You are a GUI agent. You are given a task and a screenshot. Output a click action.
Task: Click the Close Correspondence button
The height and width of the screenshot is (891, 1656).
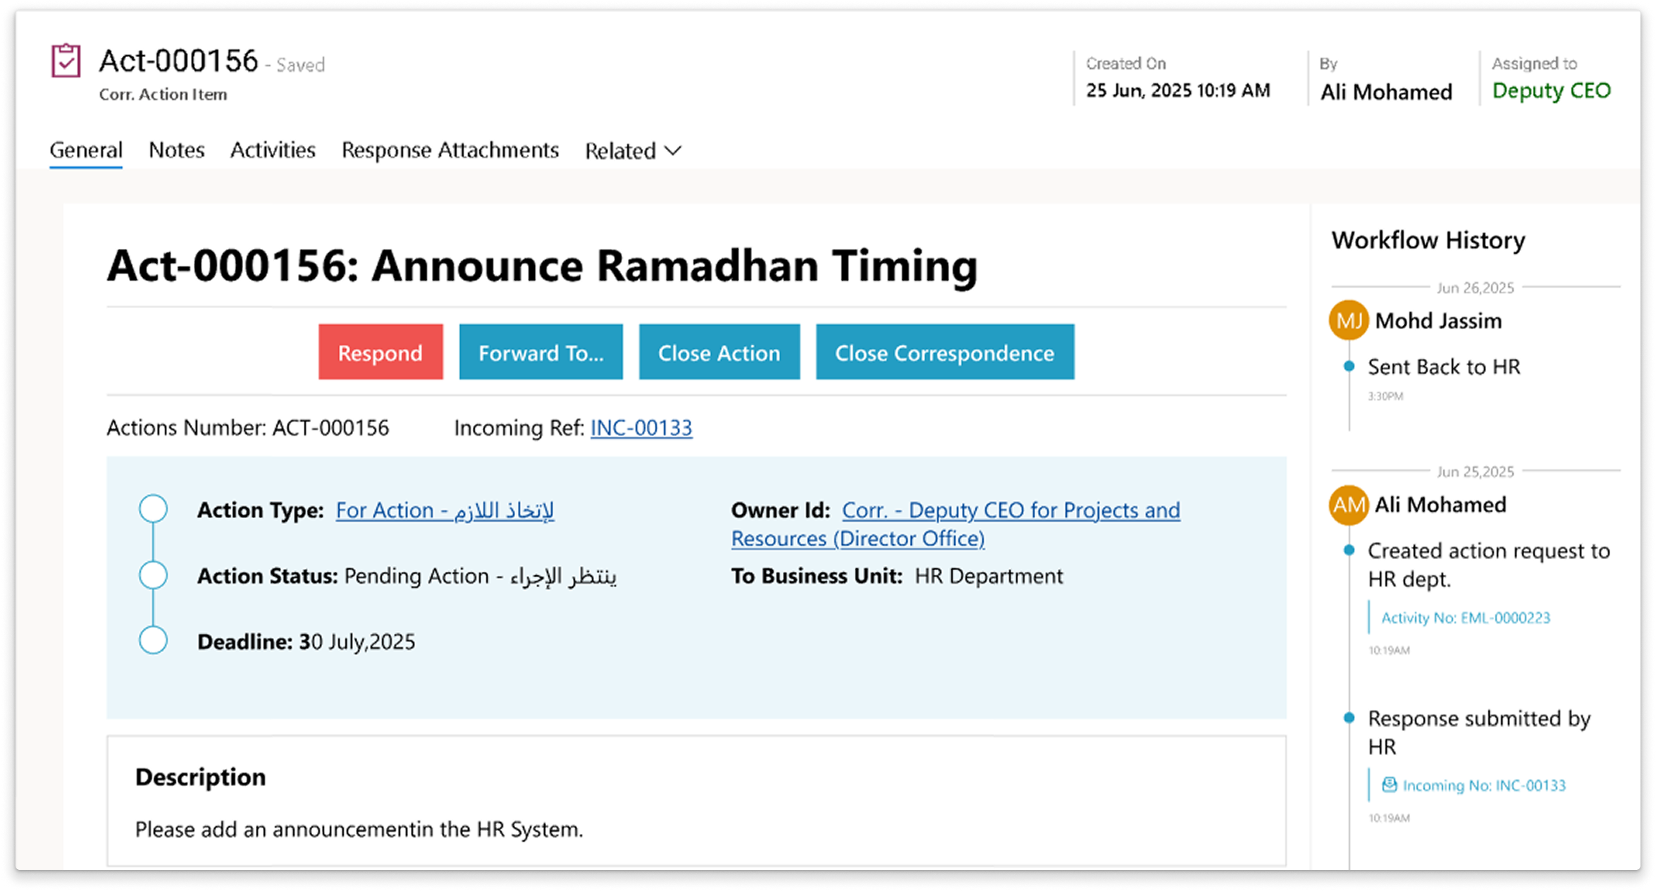click(944, 352)
